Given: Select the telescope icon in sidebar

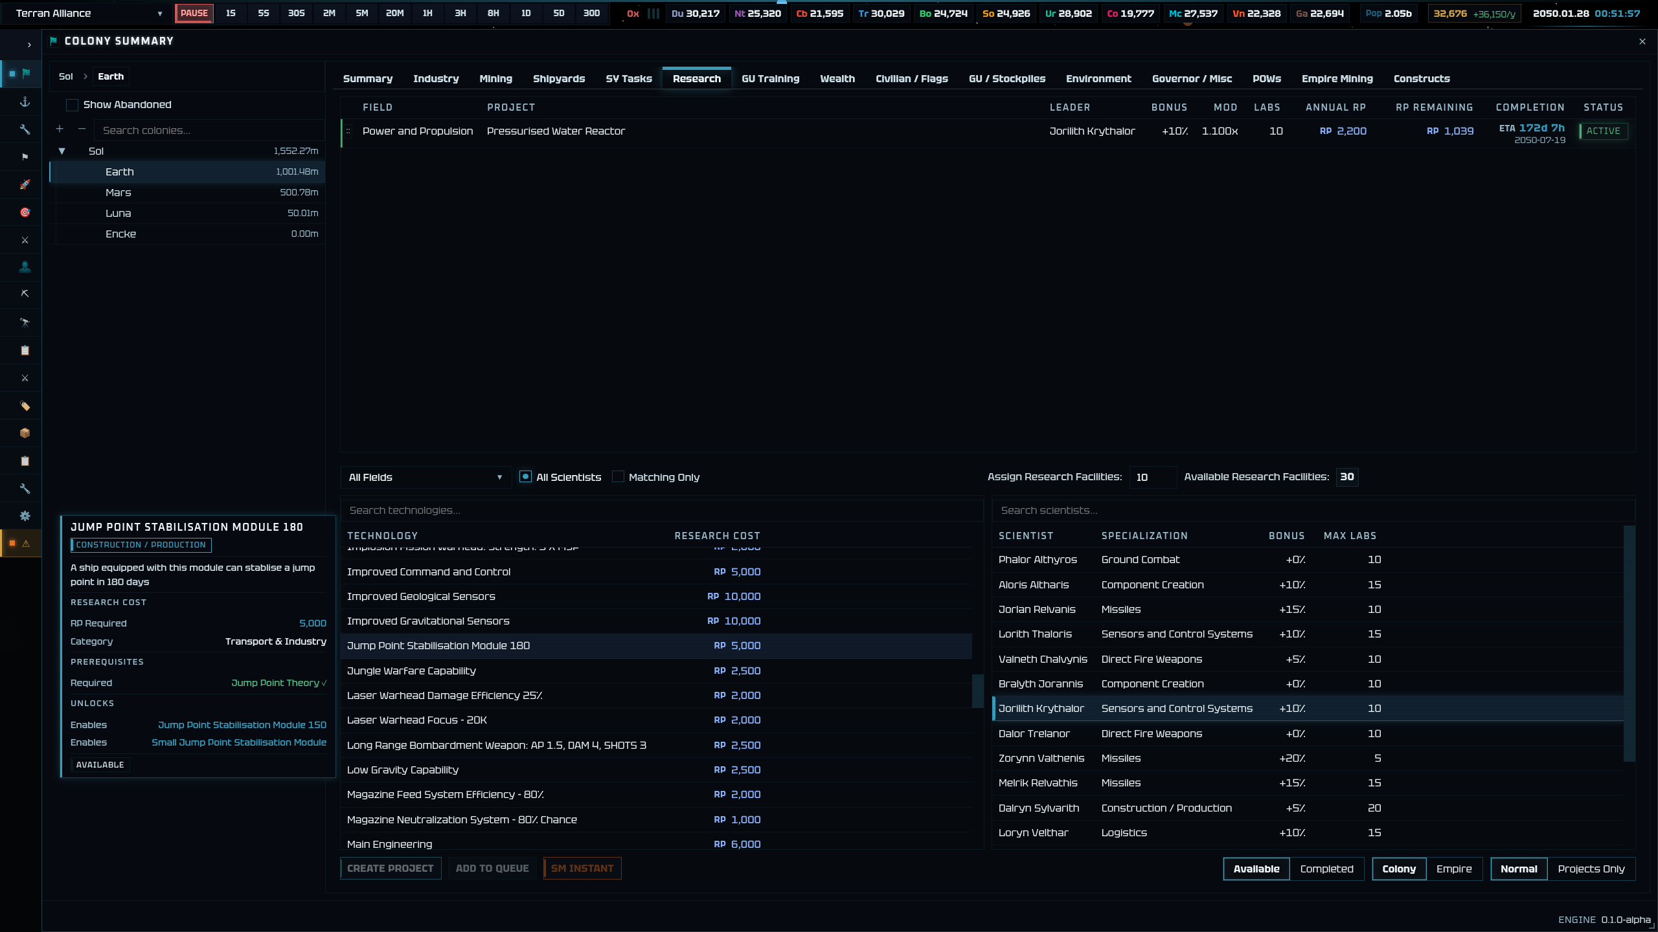Looking at the screenshot, I should click(25, 322).
